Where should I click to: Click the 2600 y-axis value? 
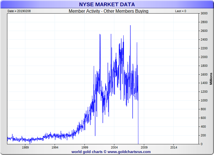(204, 31)
